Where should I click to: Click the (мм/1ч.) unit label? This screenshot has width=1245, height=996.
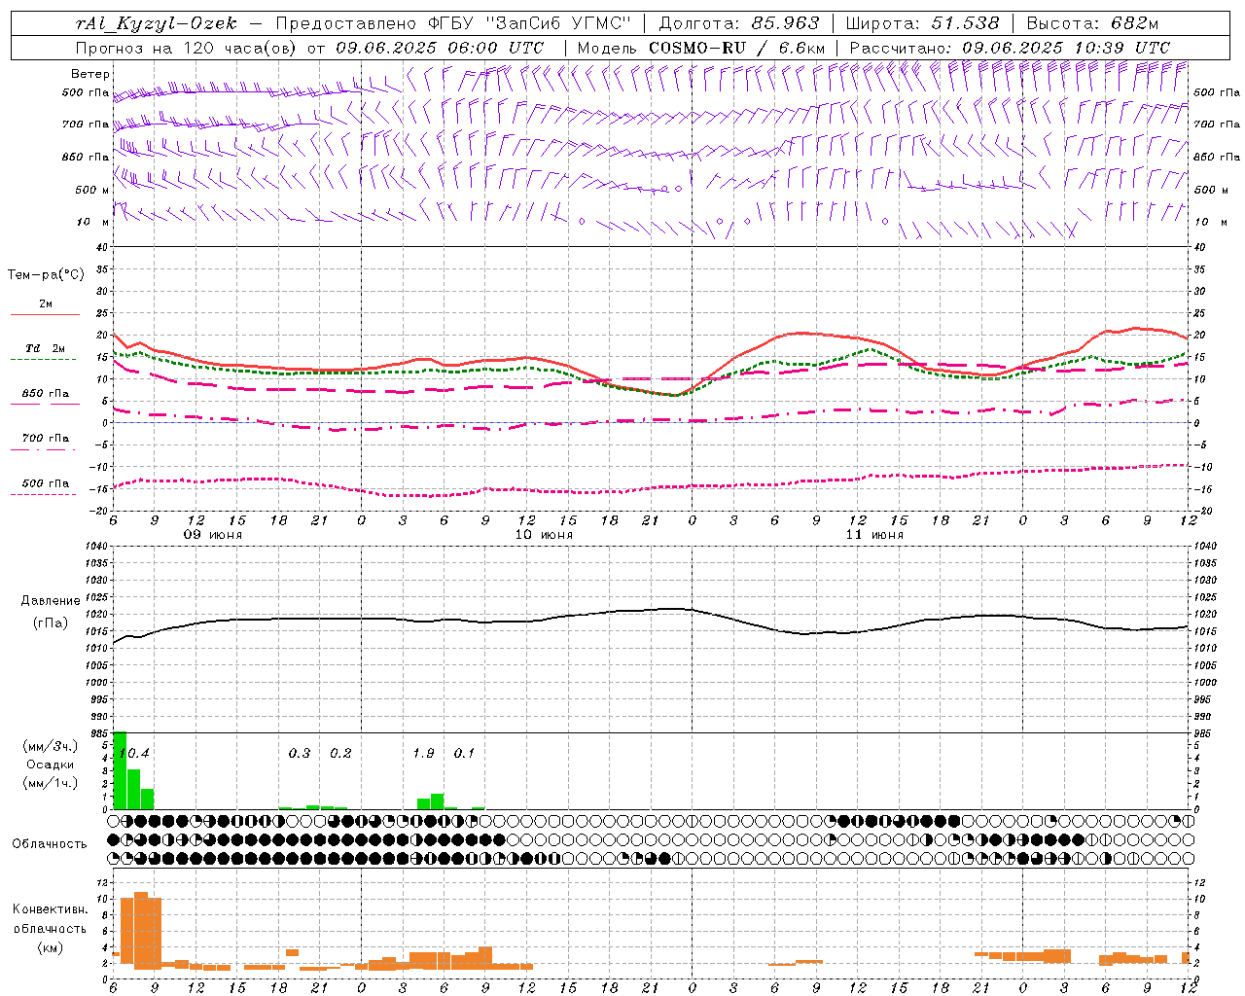click(50, 783)
